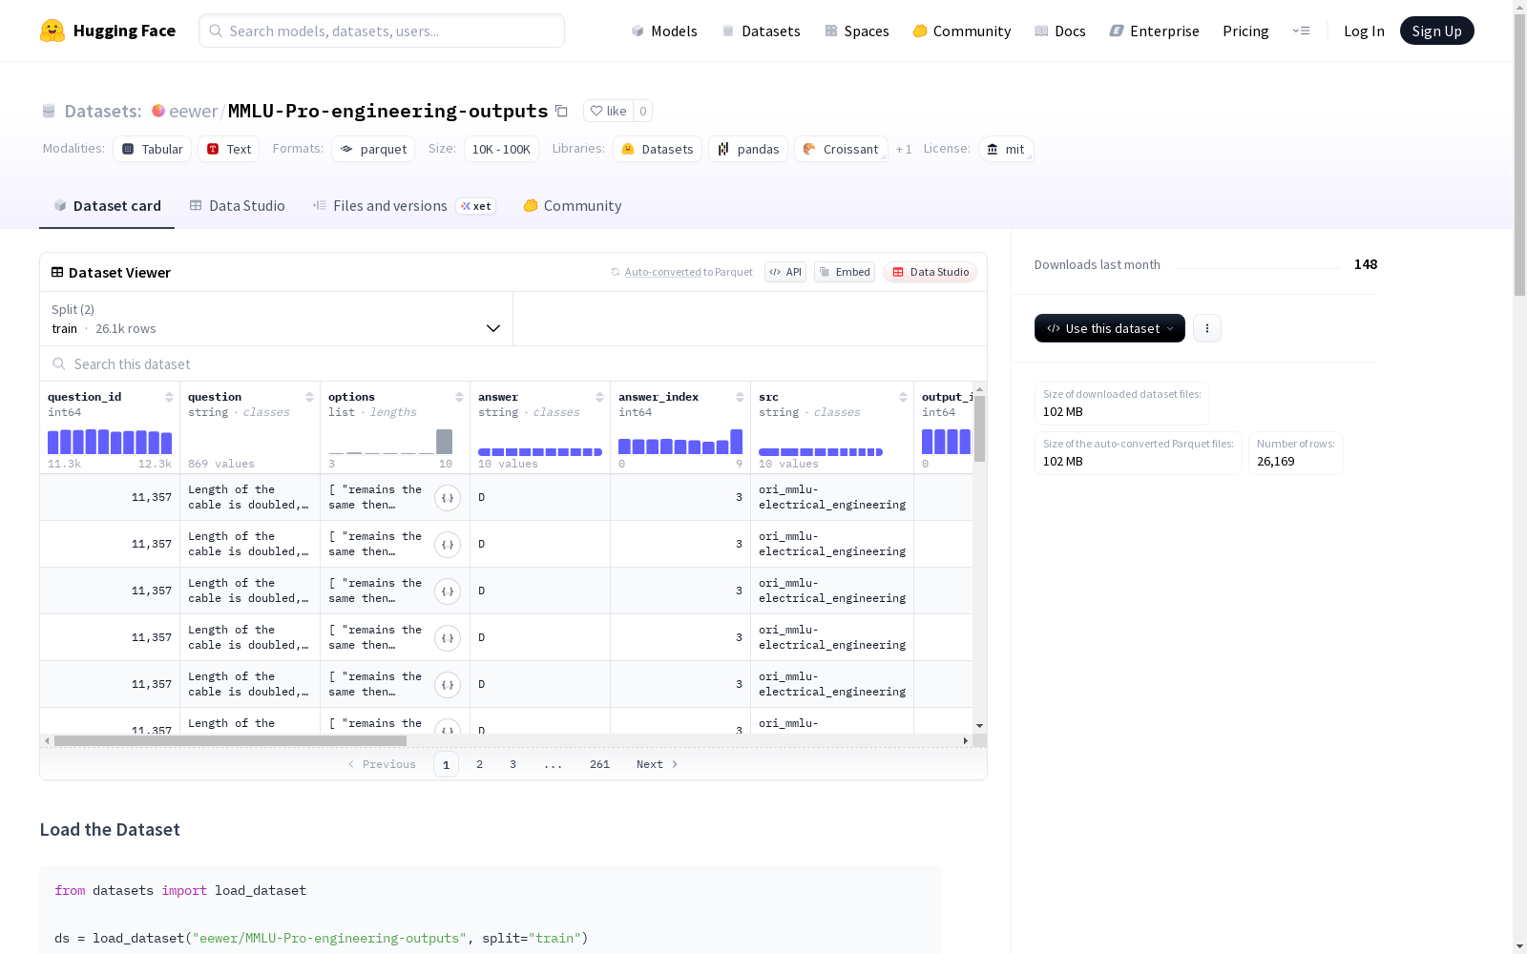Click the Search this dataset field
1527x954 pixels.
pos(513,364)
